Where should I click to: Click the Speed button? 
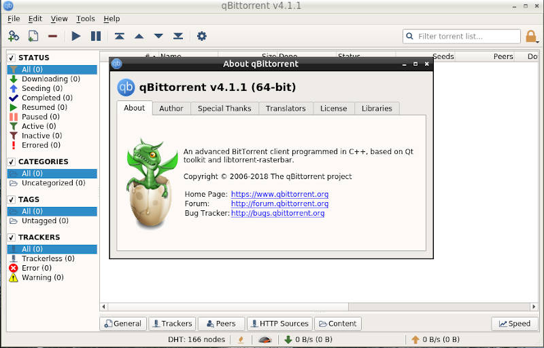pyautogui.click(x=515, y=324)
